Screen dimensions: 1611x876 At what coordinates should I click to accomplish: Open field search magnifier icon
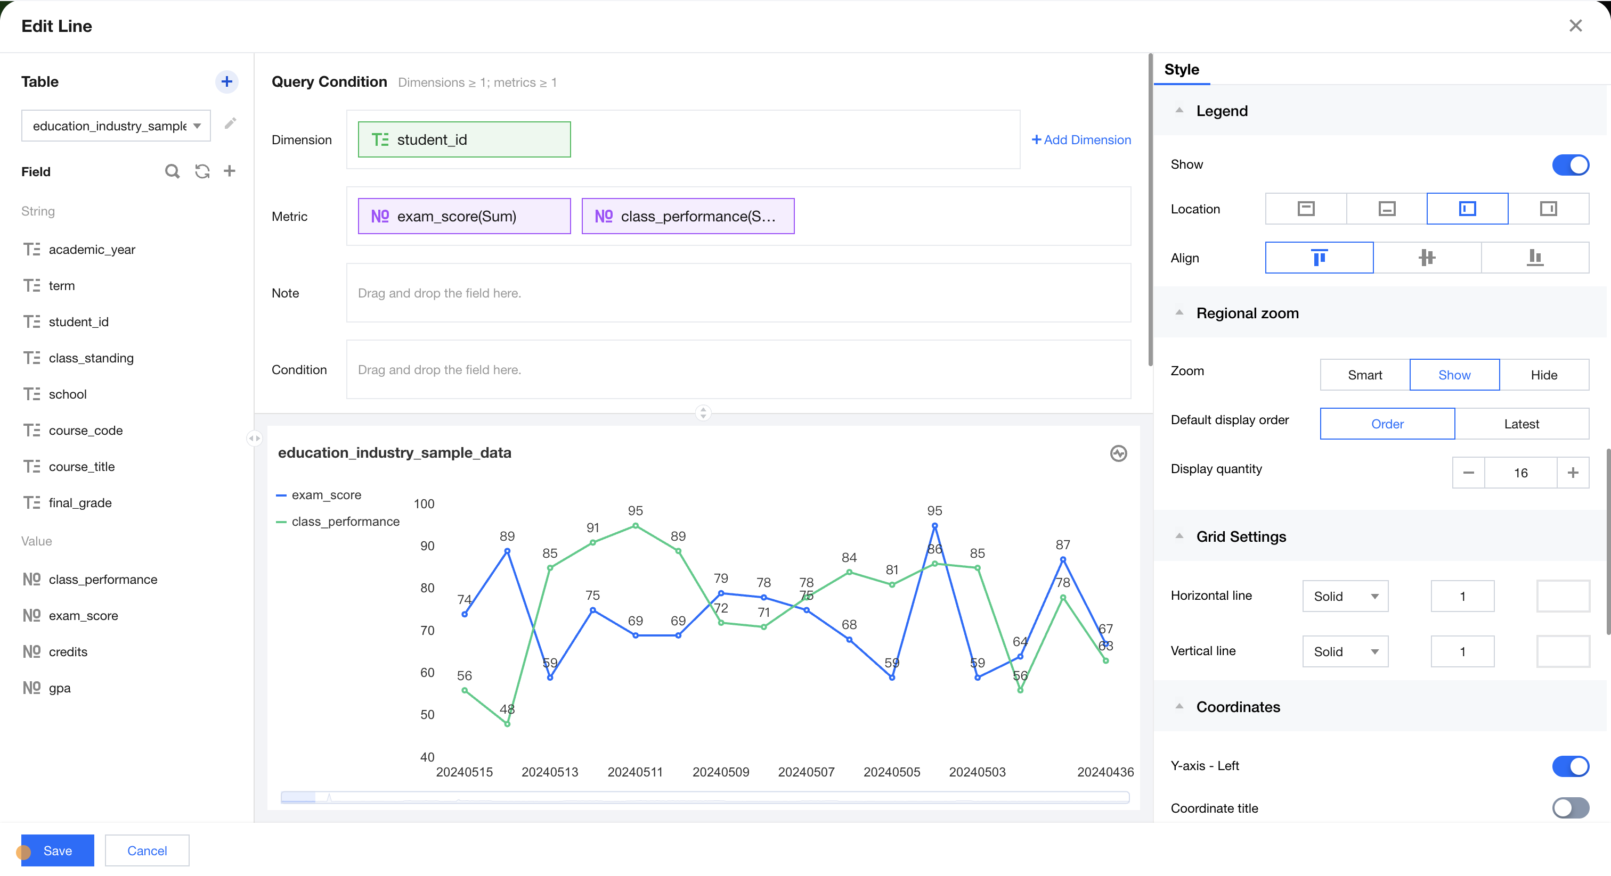[x=172, y=171]
